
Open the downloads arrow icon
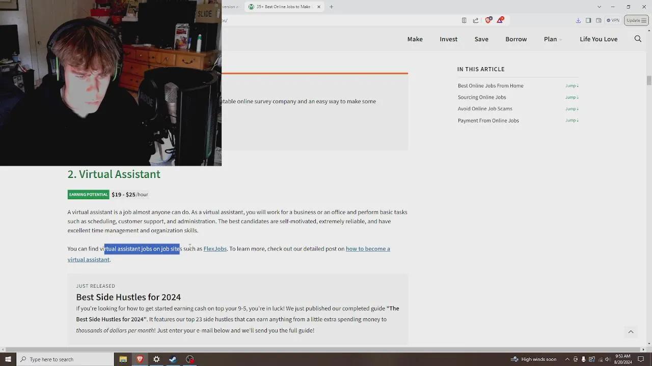[x=578, y=20]
